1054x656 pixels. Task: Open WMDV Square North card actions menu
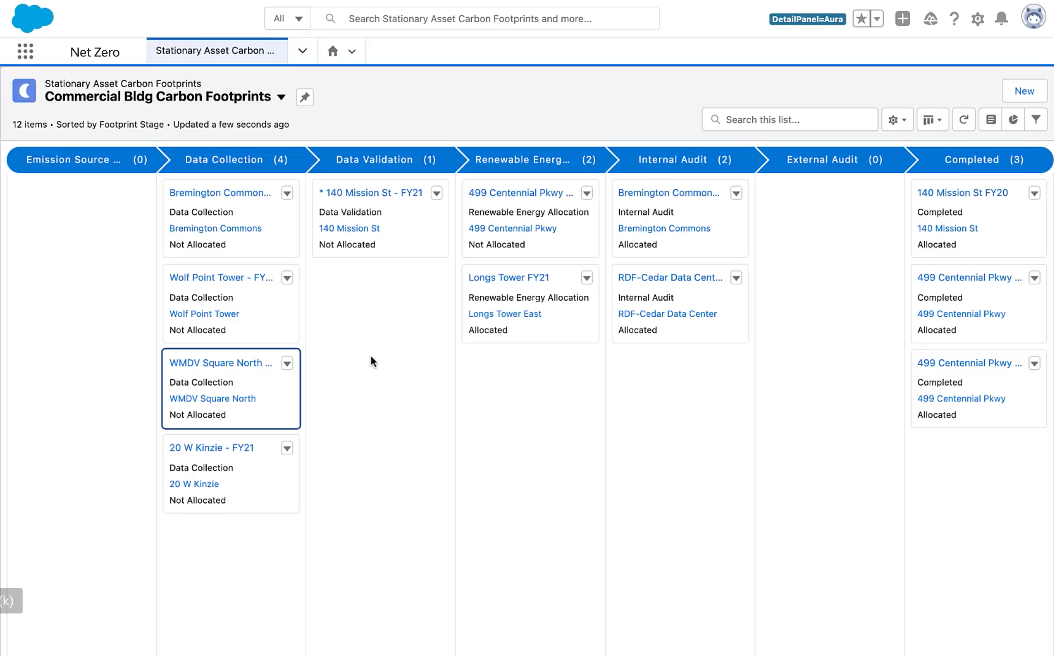coord(287,363)
